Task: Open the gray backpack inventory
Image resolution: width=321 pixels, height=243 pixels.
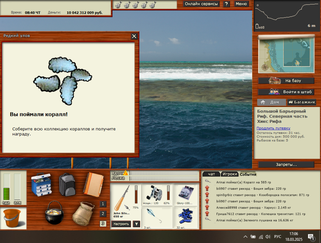Action: pyautogui.click(x=67, y=184)
